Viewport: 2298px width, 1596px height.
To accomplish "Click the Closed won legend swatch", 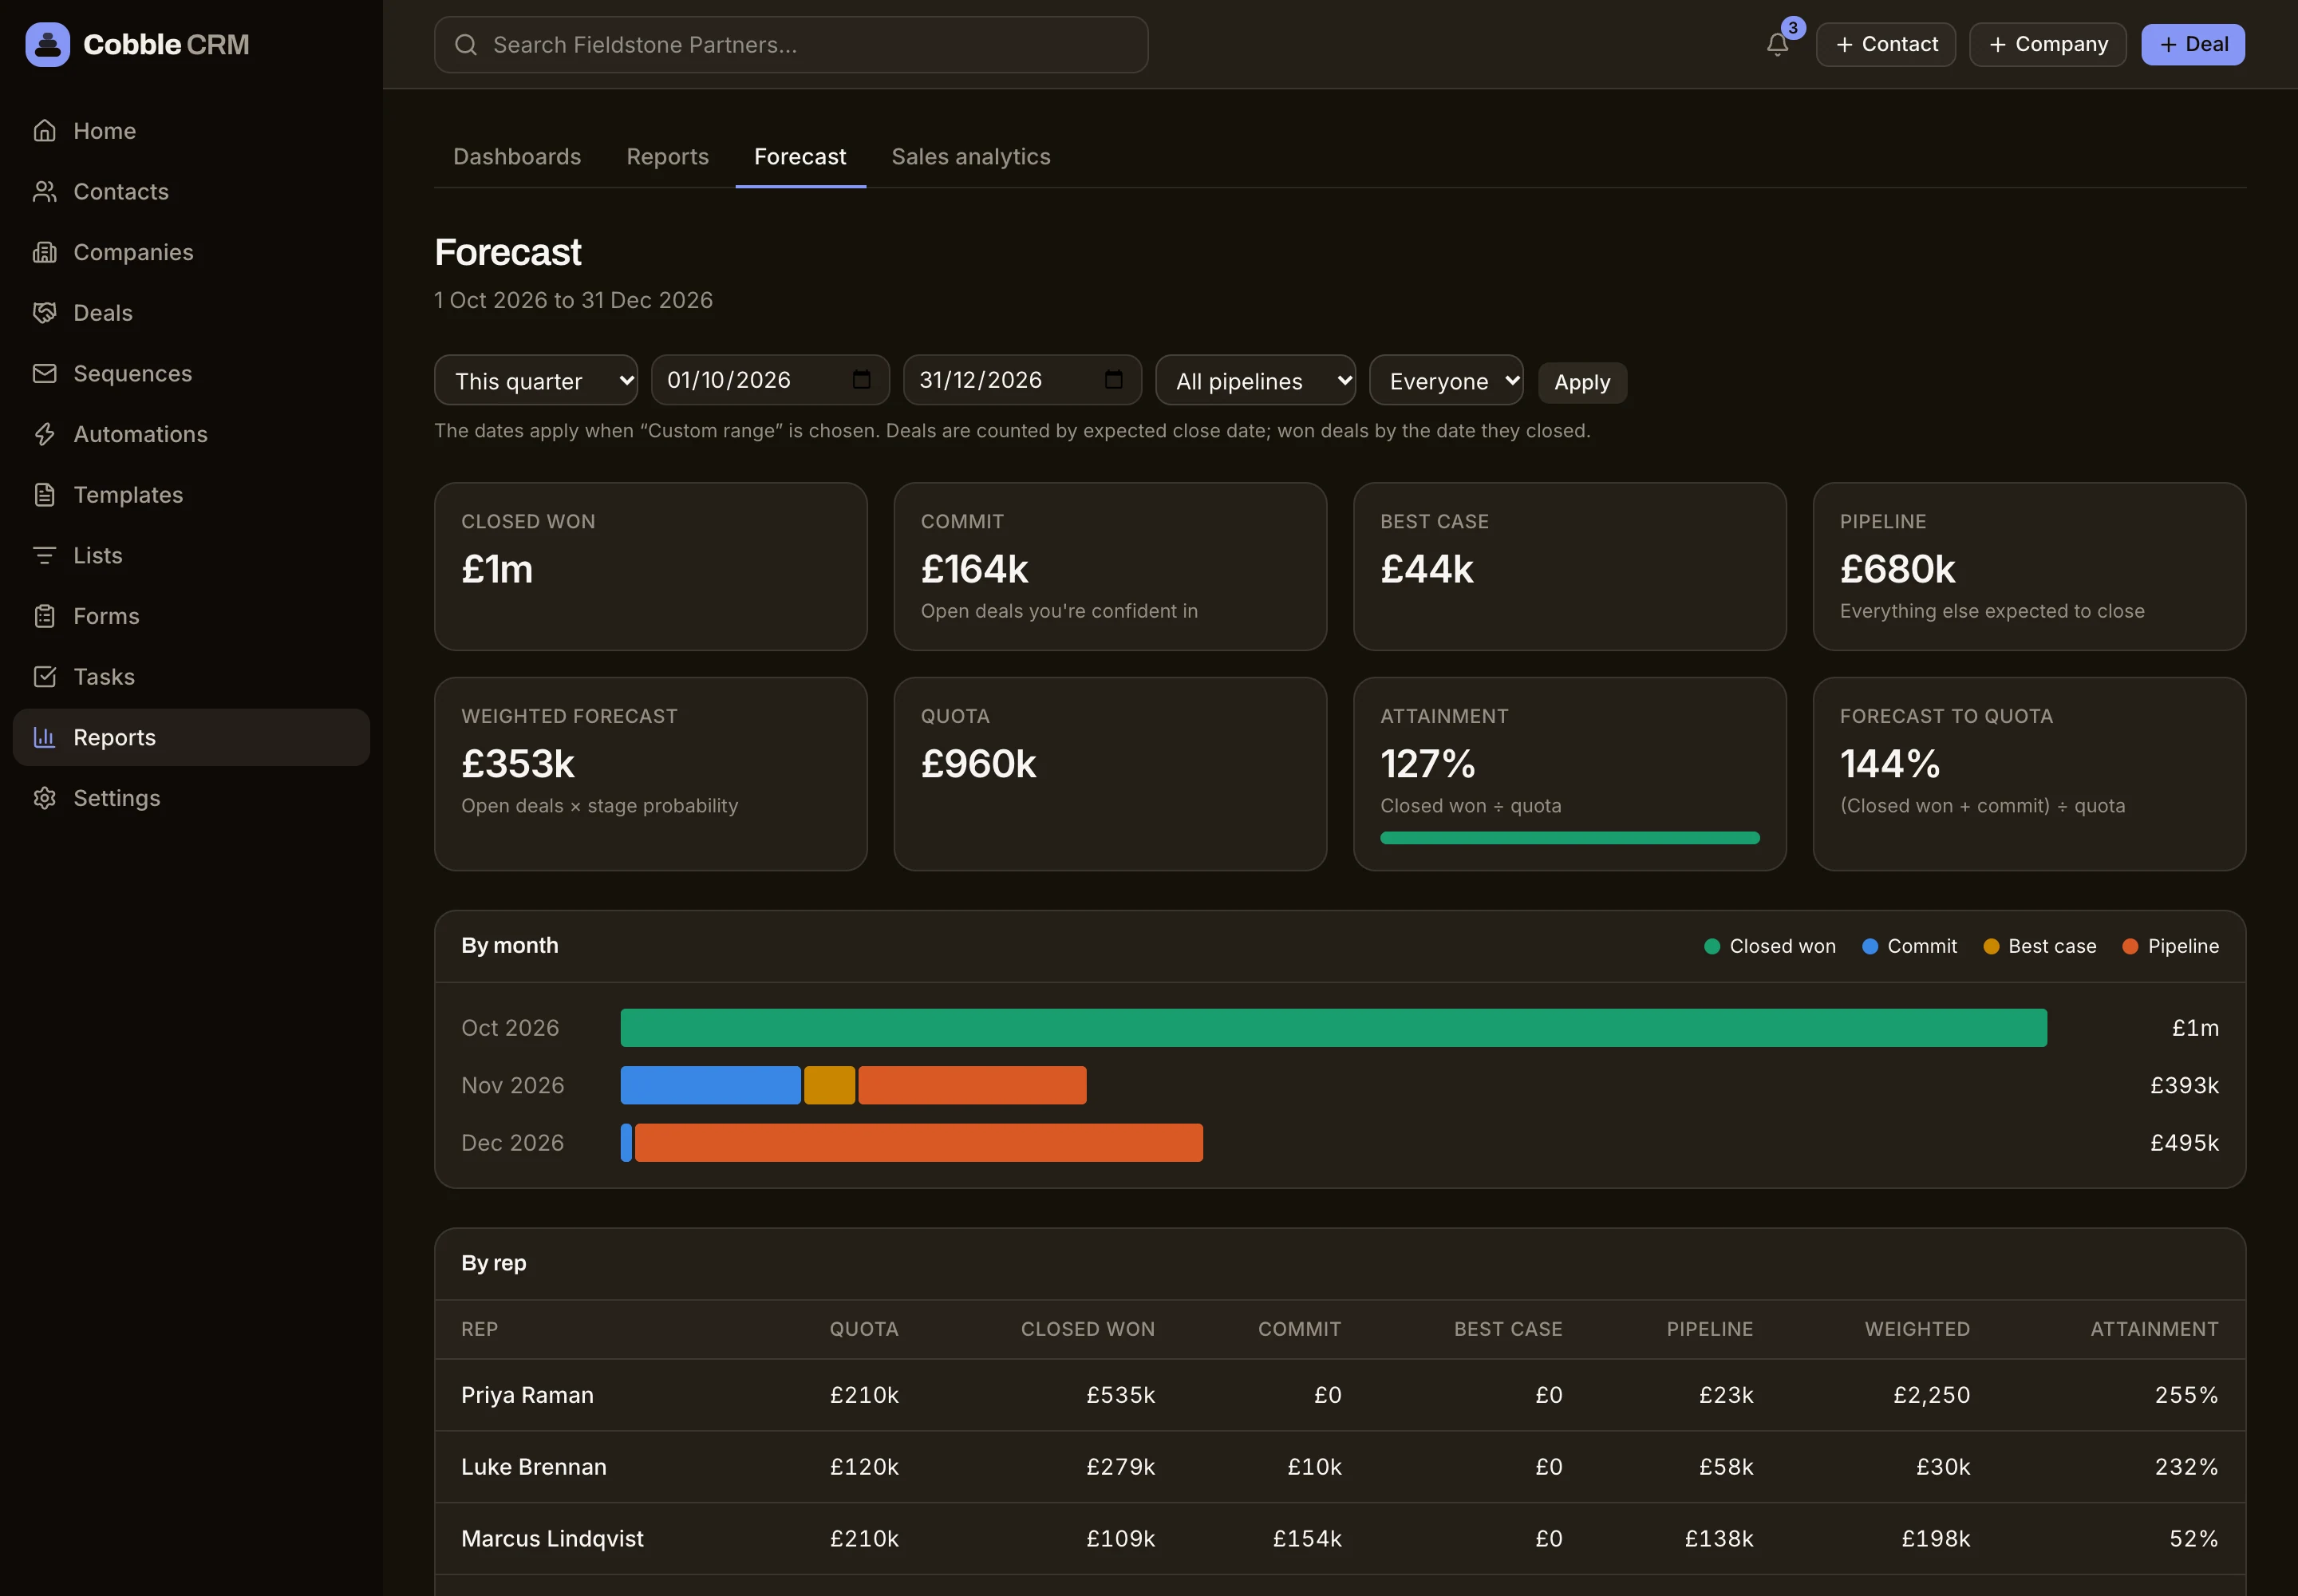I will (x=1712, y=946).
